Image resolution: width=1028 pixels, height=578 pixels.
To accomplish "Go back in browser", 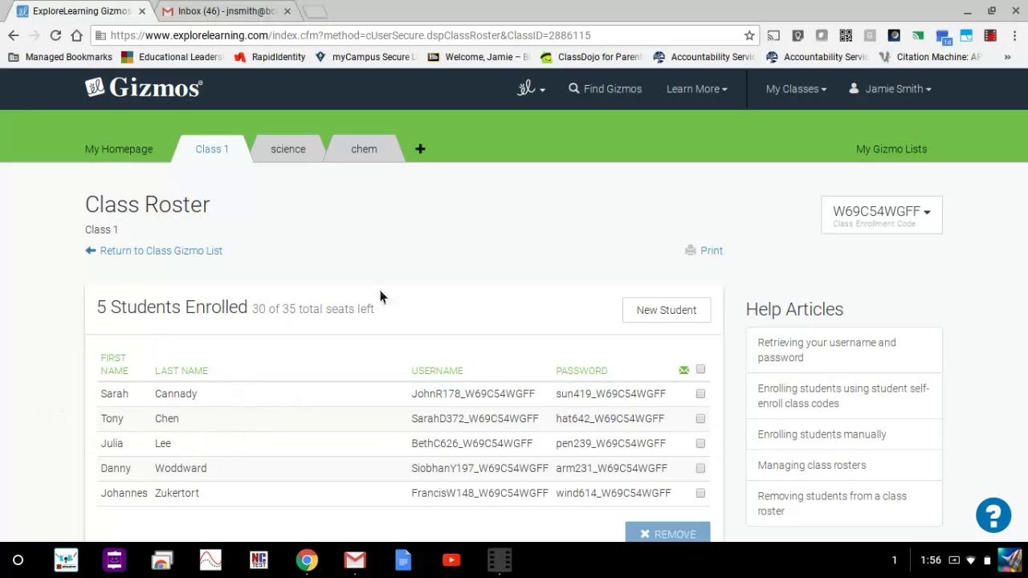I will [14, 35].
